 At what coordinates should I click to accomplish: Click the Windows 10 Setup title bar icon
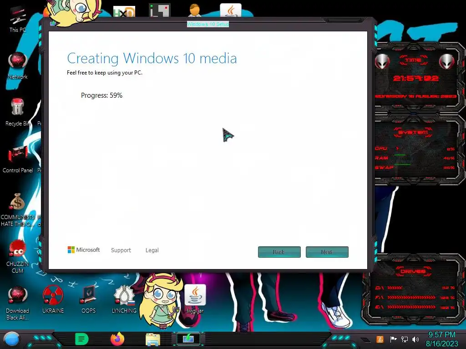(x=53, y=24)
